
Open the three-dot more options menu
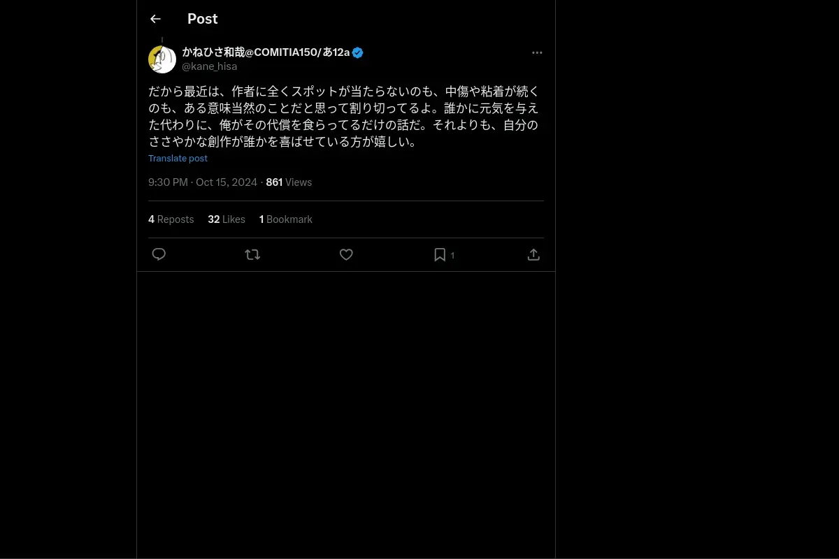point(537,52)
